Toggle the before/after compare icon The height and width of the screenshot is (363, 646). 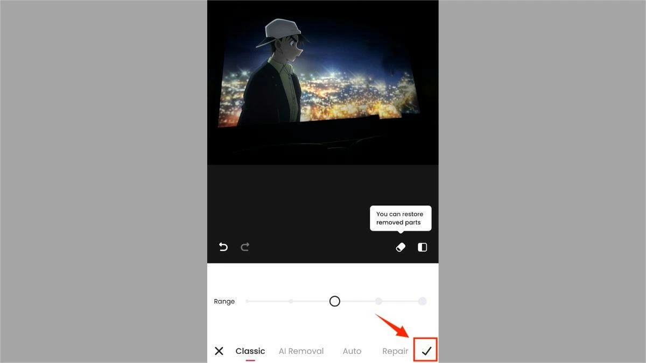423,247
